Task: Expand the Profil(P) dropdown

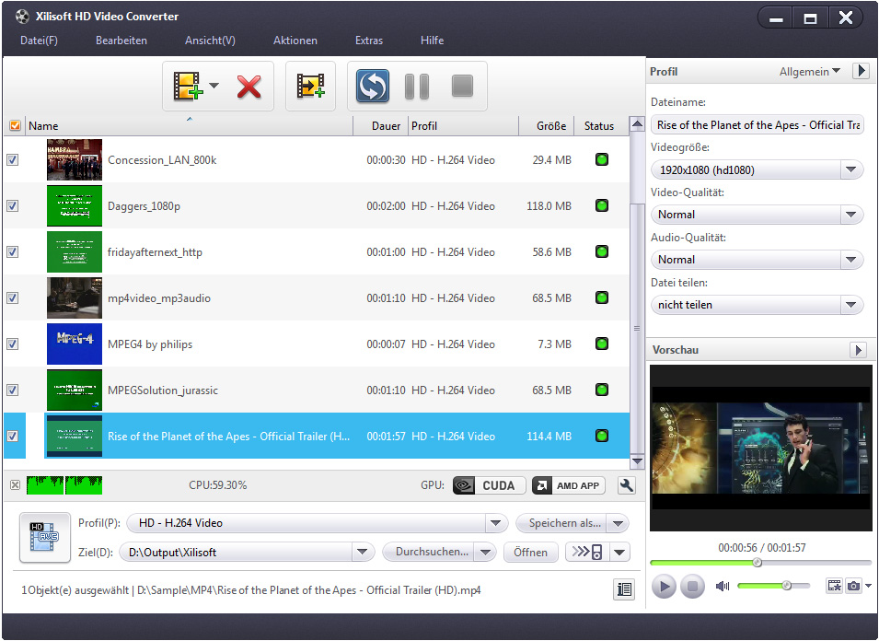Action: 495,523
